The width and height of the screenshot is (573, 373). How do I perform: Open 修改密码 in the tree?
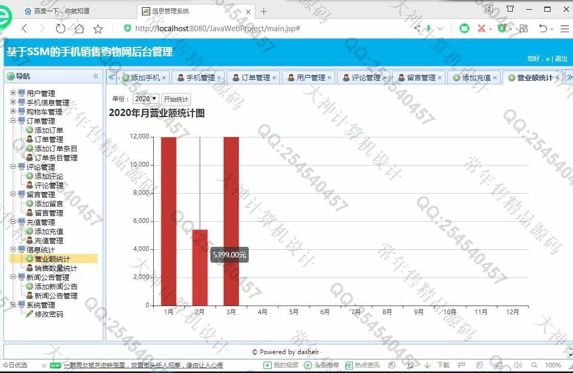tap(49, 314)
